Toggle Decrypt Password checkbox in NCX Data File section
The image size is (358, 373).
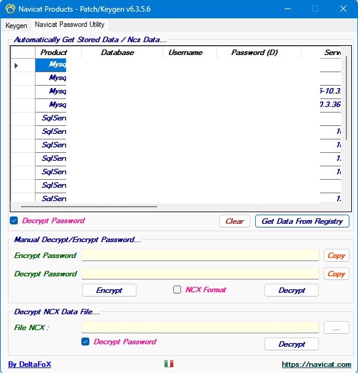point(85,342)
